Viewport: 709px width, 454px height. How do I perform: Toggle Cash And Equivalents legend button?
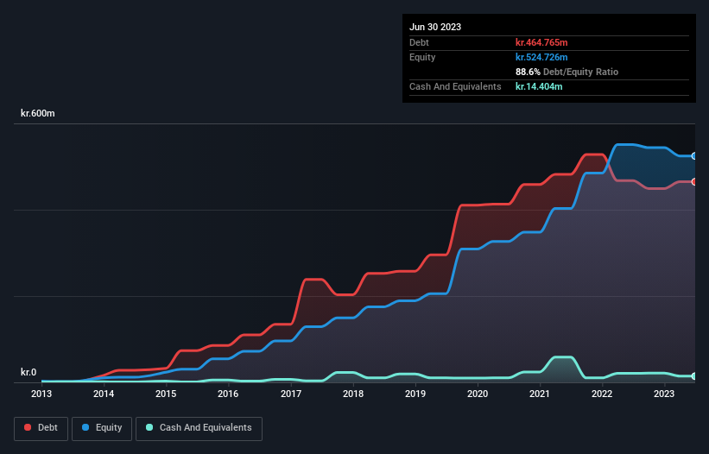(x=199, y=428)
